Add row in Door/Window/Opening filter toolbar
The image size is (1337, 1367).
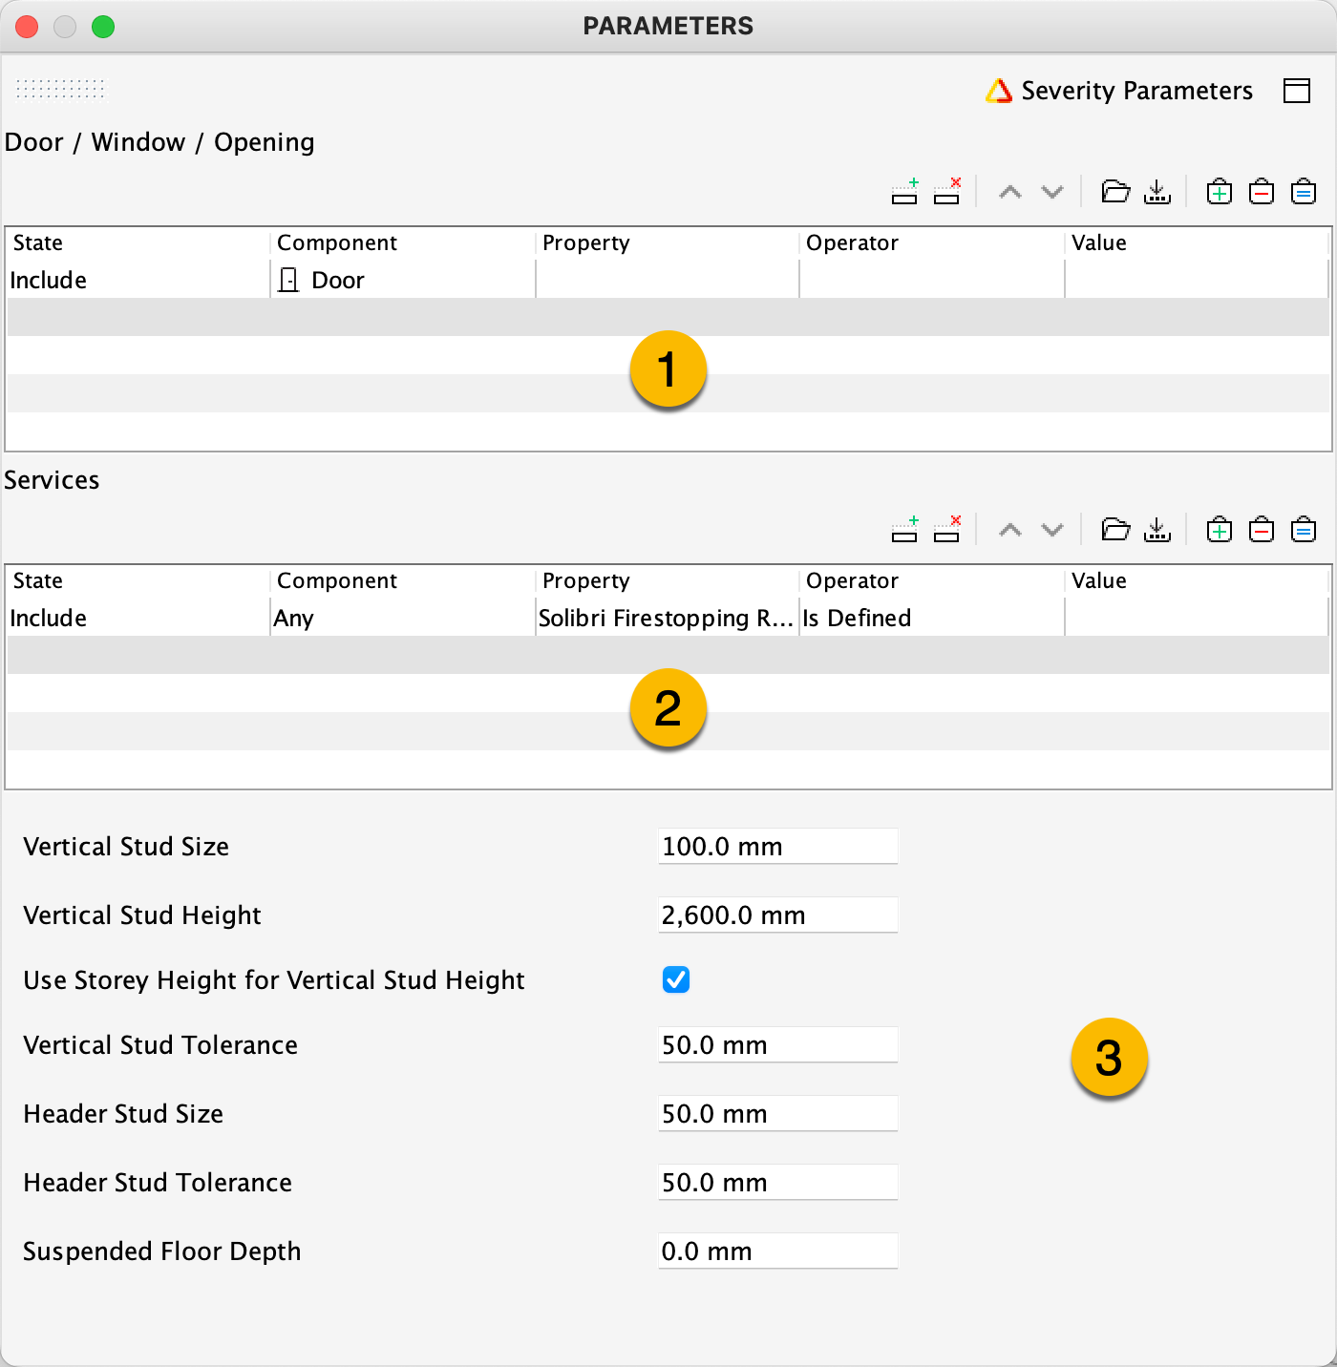point(904,192)
